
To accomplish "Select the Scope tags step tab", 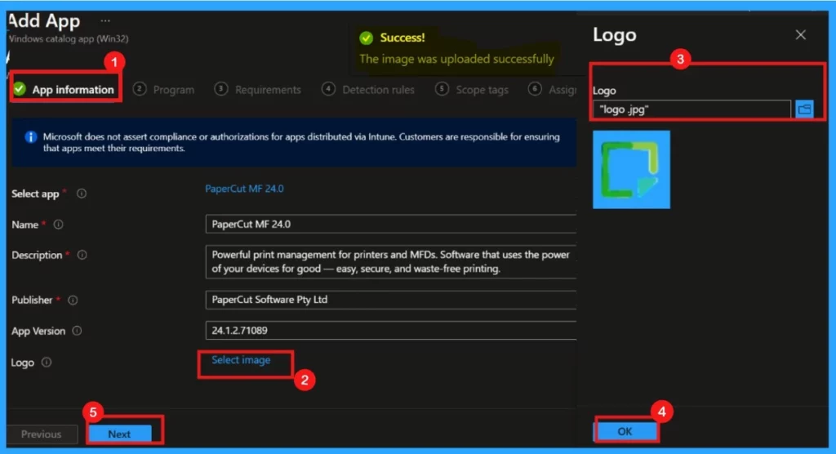I will point(472,90).
